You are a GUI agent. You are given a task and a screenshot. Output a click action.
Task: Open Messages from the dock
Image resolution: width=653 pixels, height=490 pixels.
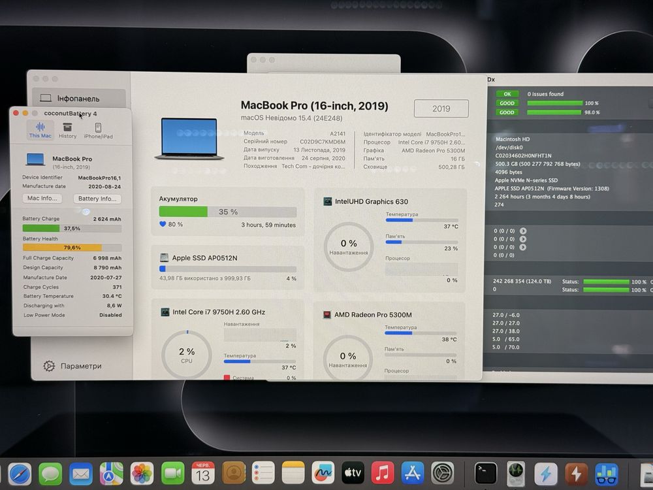click(50, 474)
